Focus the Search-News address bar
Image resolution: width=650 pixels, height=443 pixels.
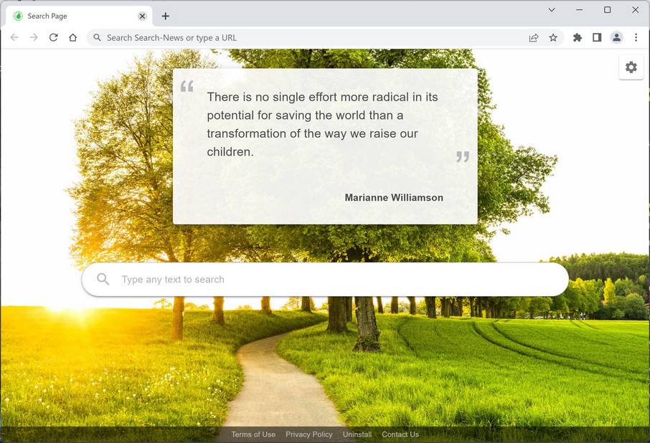[x=307, y=38]
